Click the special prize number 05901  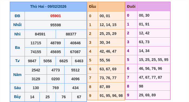point(56,16)
